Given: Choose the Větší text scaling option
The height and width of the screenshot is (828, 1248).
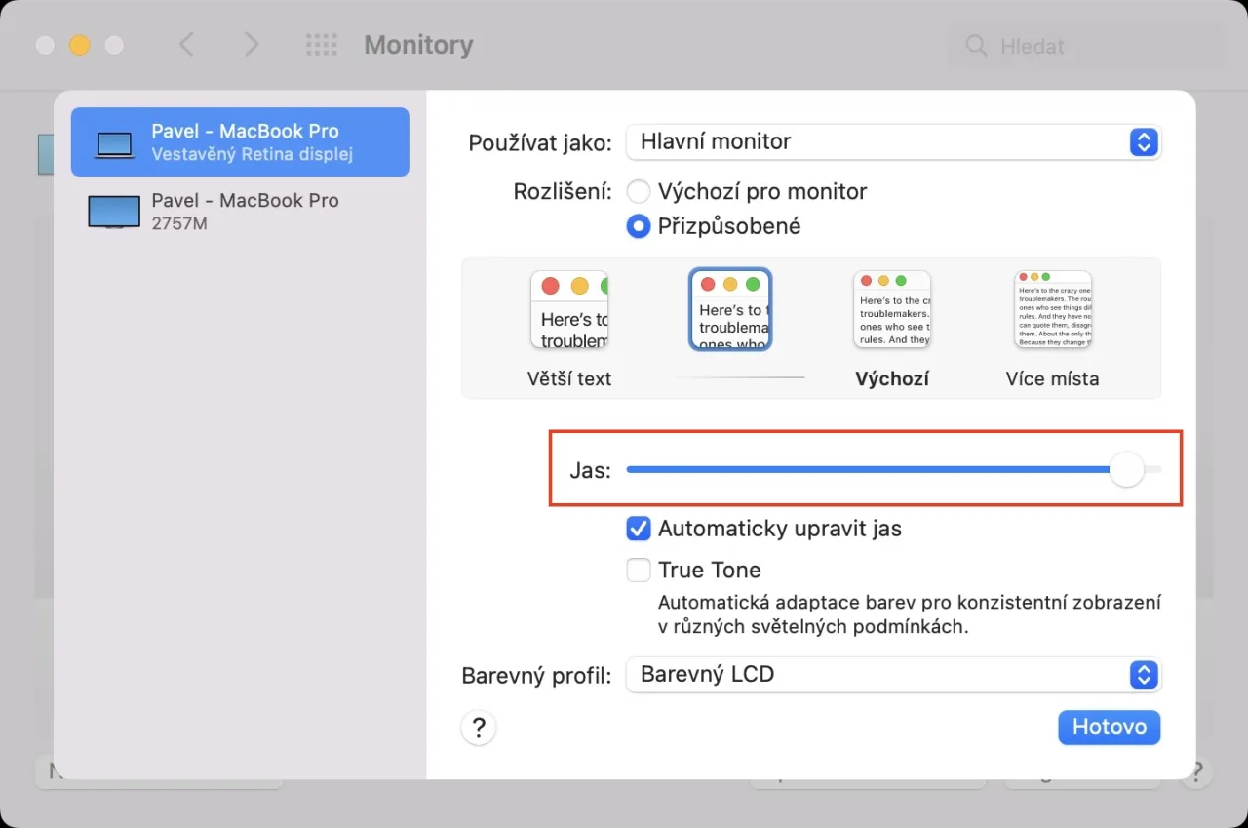Looking at the screenshot, I should pos(569,309).
